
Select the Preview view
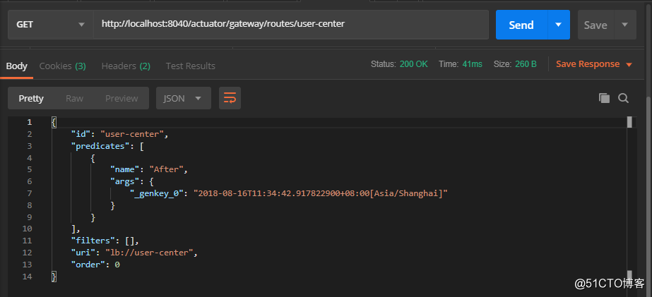point(121,99)
